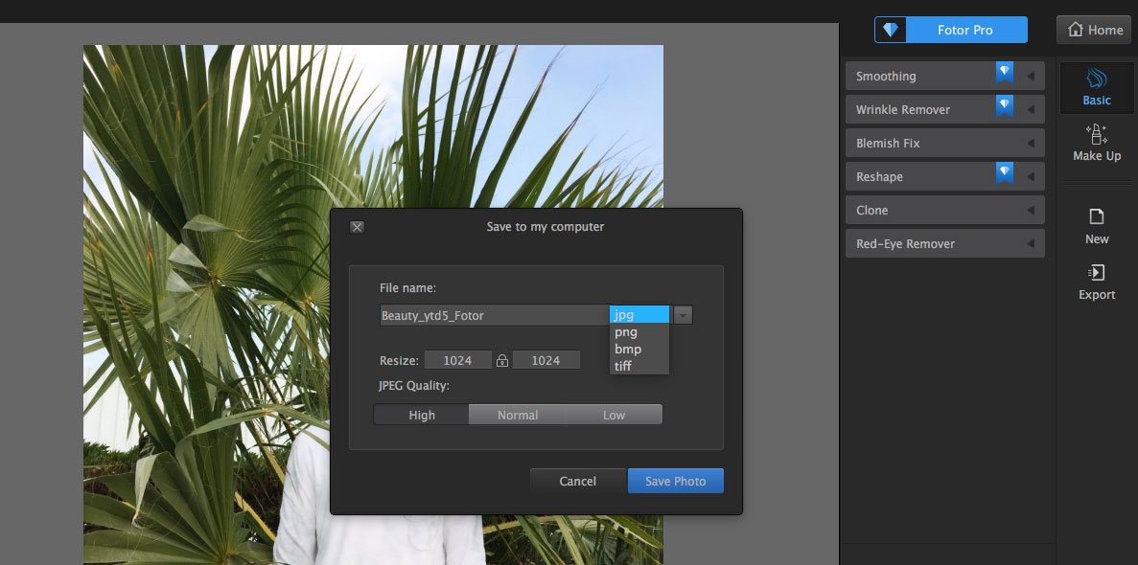Viewport: 1138px width, 565px height.
Task: Choose jpg format from the list
Action: click(x=639, y=314)
